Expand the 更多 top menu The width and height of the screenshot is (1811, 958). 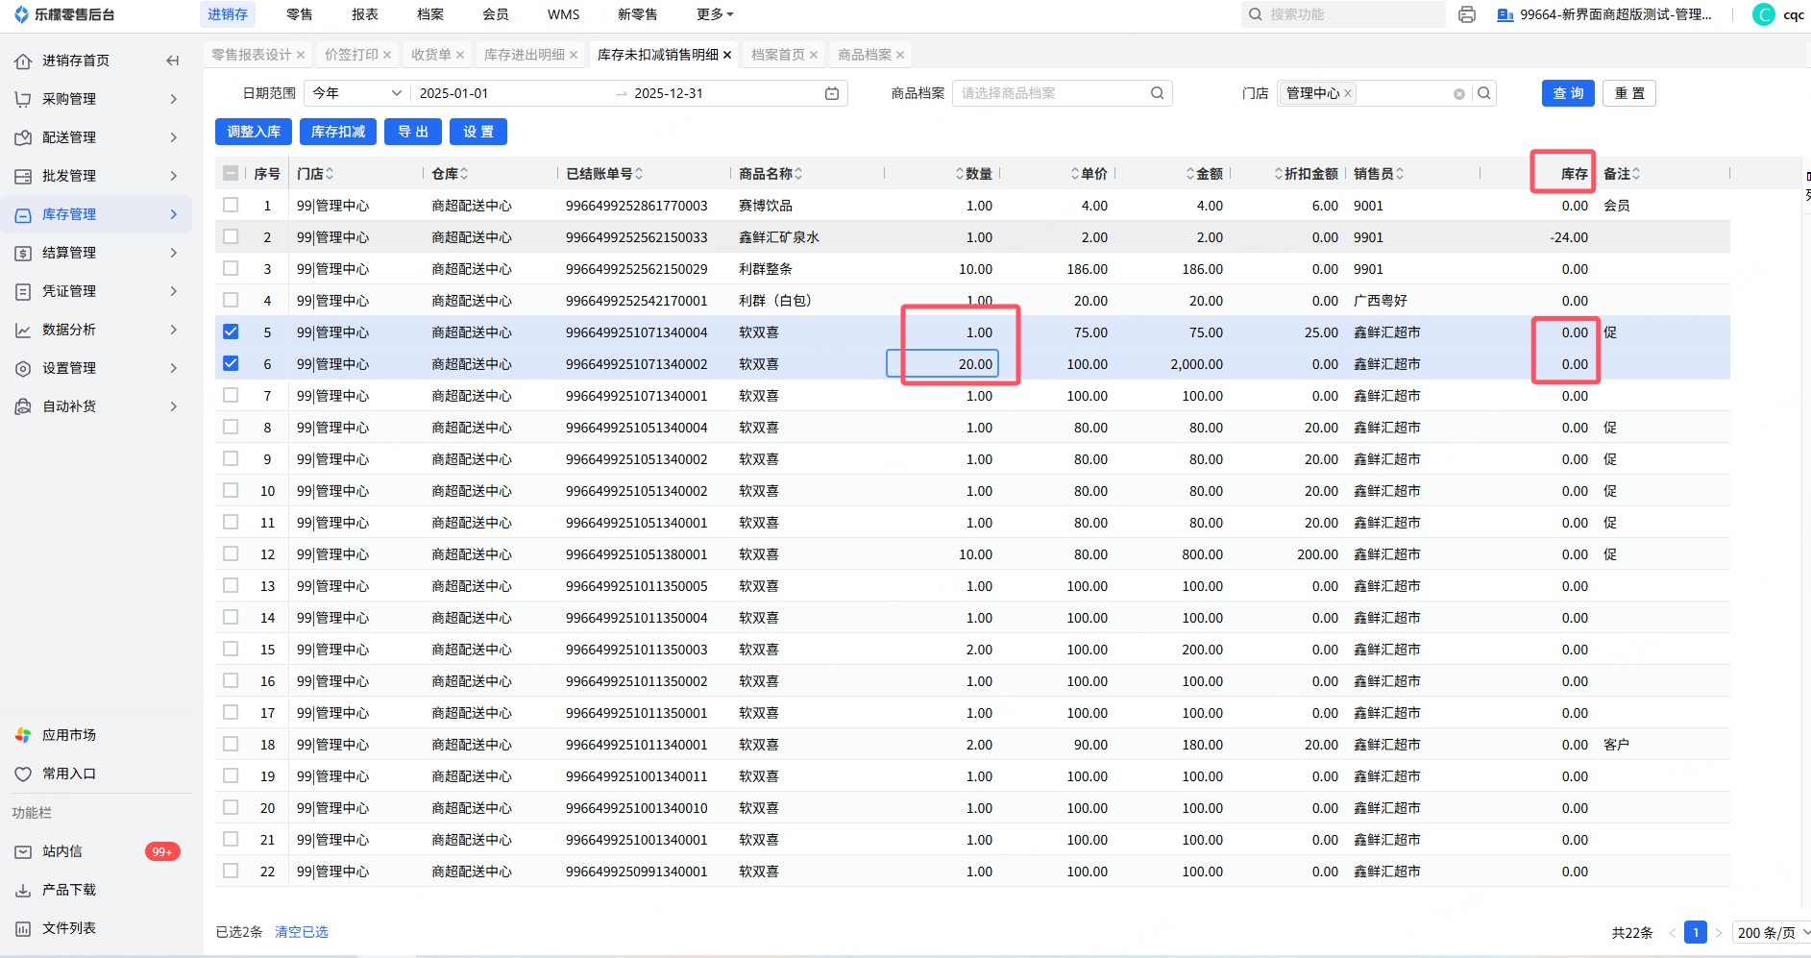715,14
